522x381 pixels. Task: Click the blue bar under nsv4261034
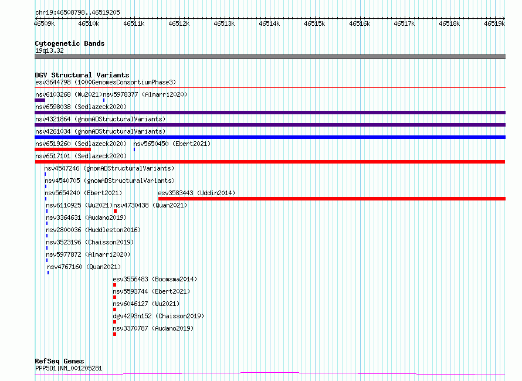point(270,137)
